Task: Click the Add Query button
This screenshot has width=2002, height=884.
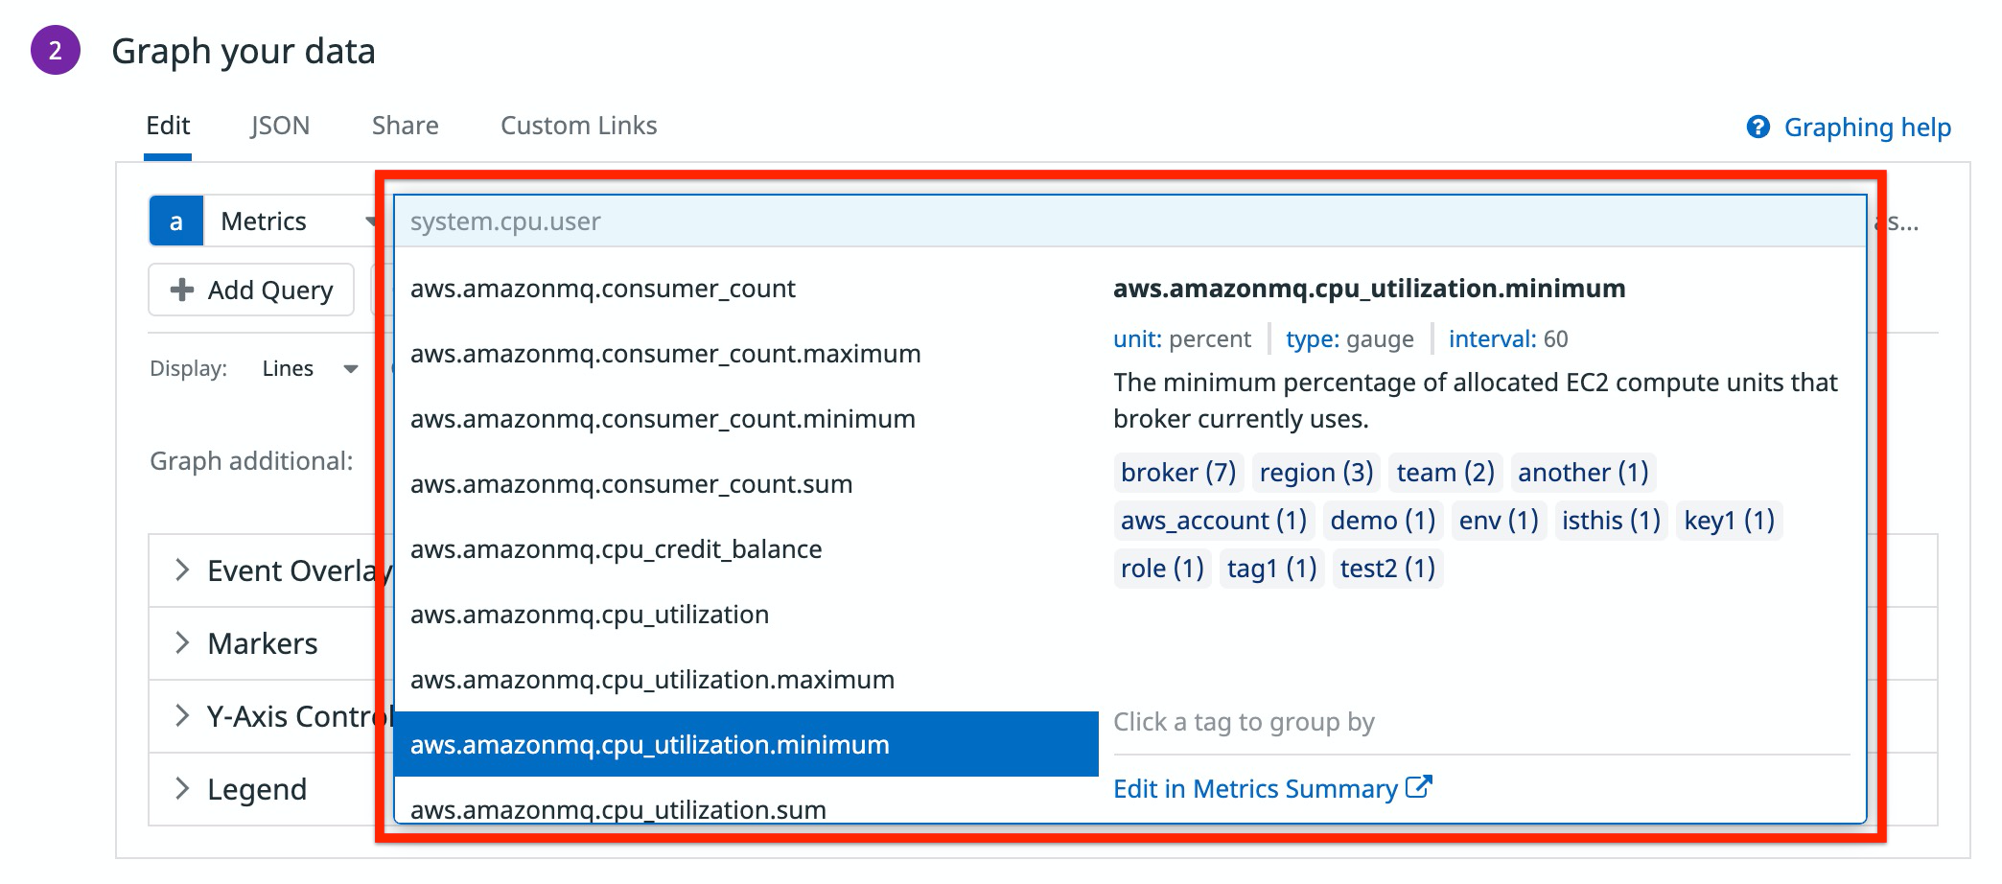Action: [x=251, y=290]
